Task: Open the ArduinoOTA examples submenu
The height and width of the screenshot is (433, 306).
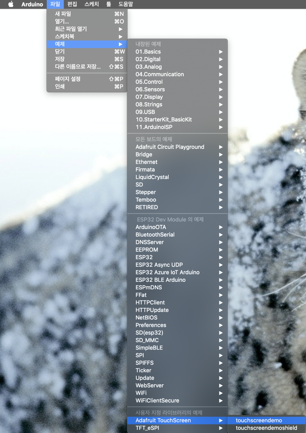Action: [178, 227]
